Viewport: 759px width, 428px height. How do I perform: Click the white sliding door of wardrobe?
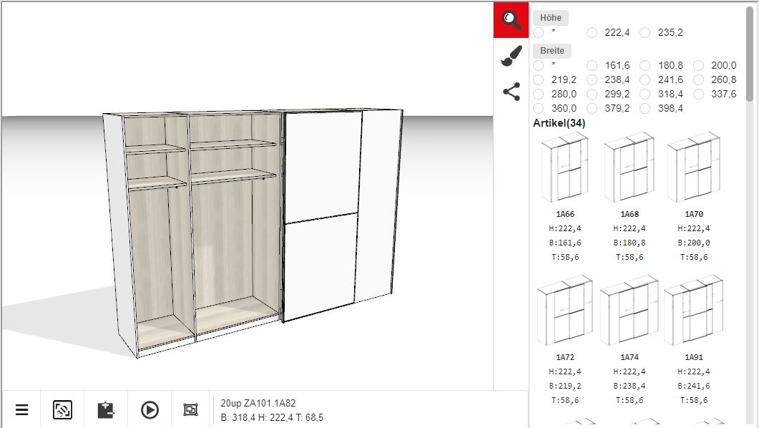click(x=321, y=215)
